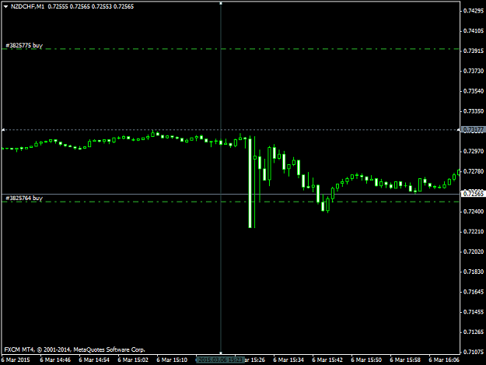Click the 0.73730 price axis label
486x365 pixels.
(x=474, y=71)
